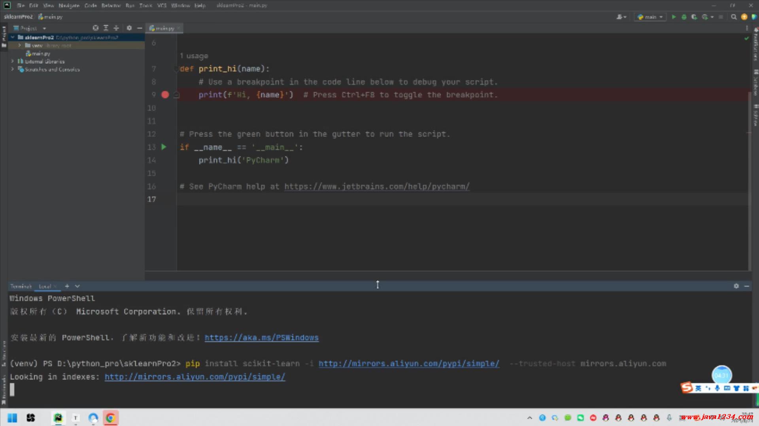Screen dimensions: 759x426
Task: Open Terminal panel settings gear
Action: point(736,286)
